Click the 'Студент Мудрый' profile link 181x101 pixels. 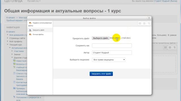click(x=161, y=1)
